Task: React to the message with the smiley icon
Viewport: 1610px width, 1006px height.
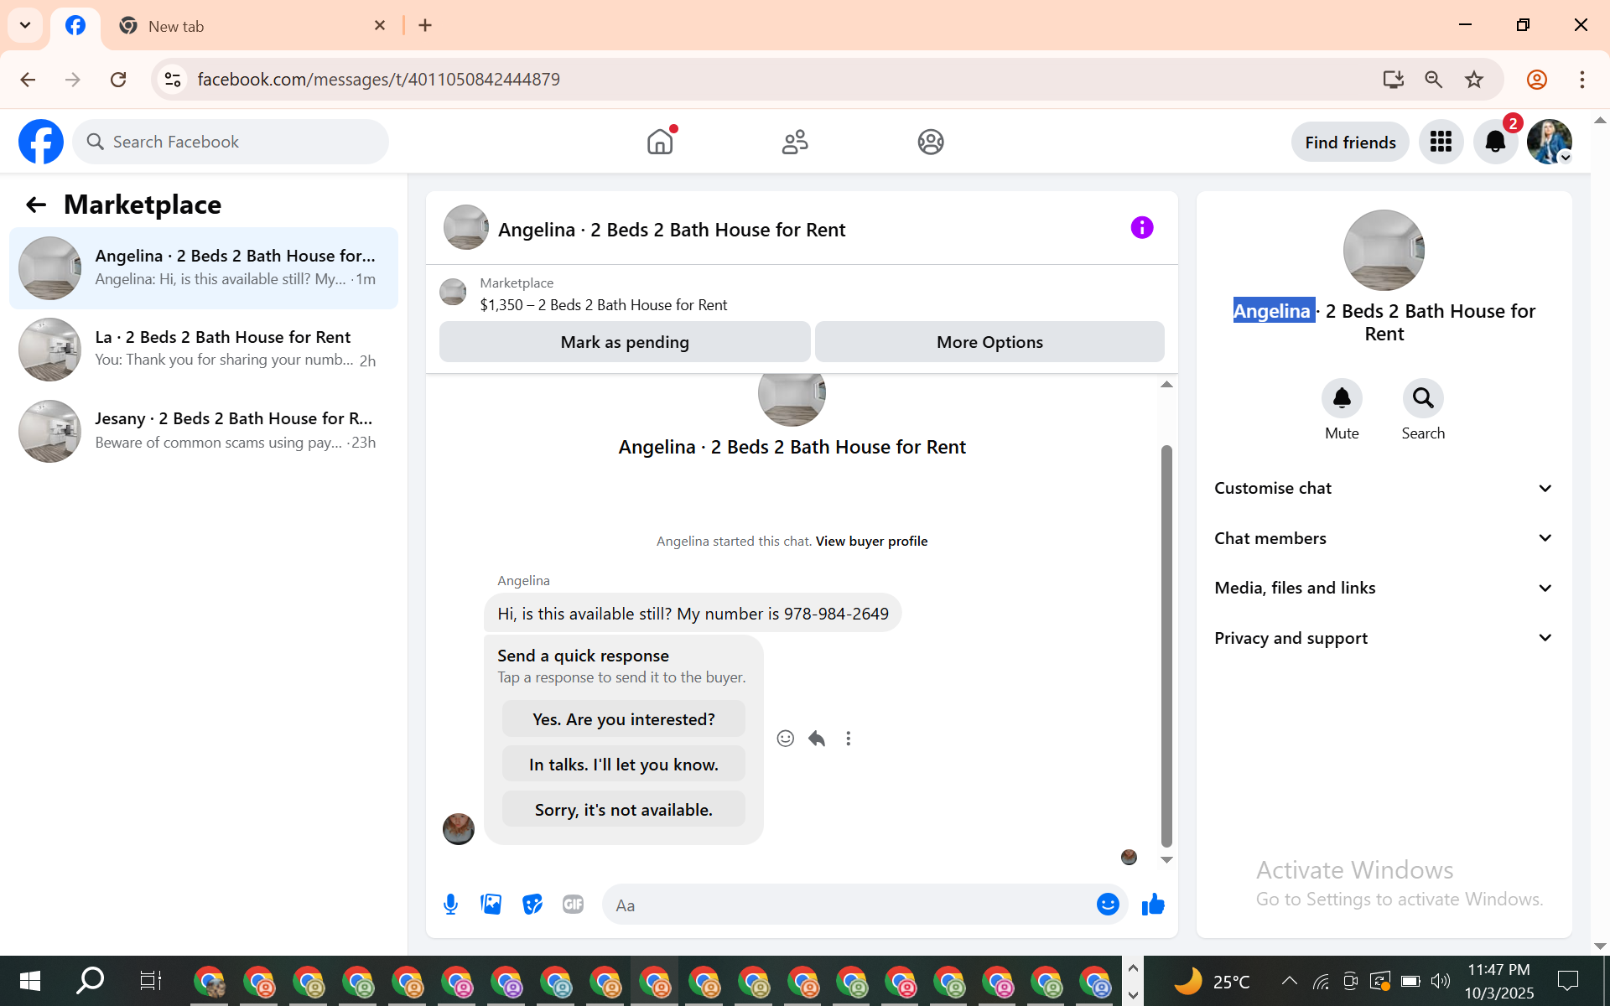Action: (x=786, y=739)
